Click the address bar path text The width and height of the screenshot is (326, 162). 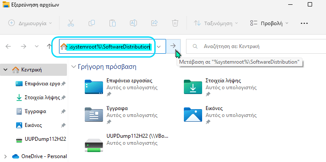point(110,47)
